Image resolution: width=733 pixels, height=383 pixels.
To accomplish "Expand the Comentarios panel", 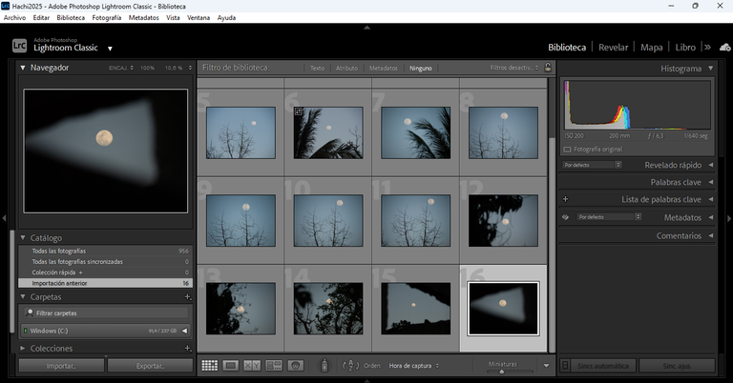I will [x=710, y=235].
